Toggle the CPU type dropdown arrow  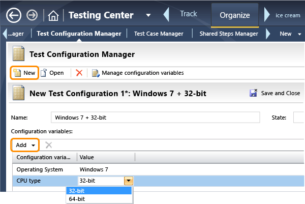pyautogui.click(x=129, y=181)
